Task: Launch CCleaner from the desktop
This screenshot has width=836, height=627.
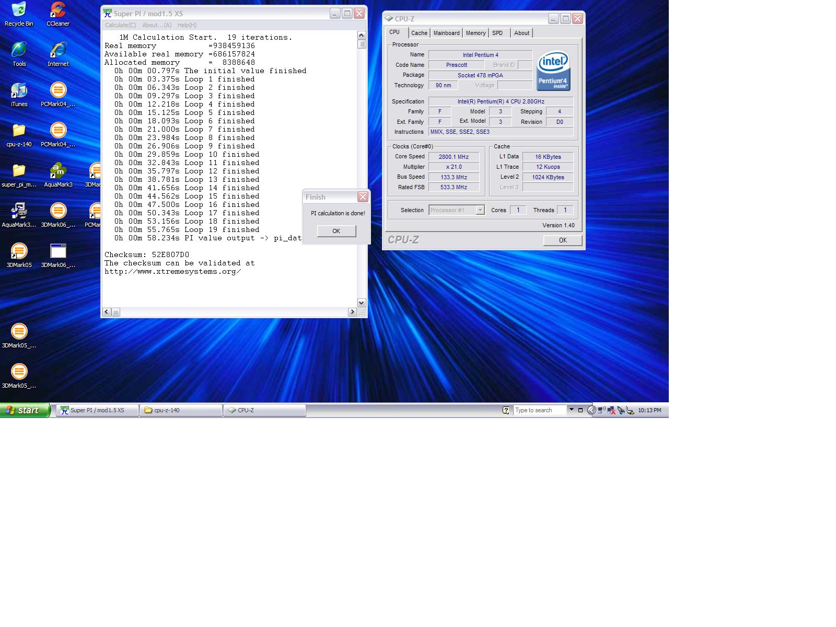Action: 58,14
